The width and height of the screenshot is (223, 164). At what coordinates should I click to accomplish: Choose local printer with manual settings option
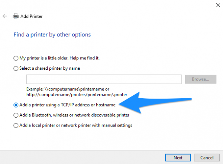16,125
